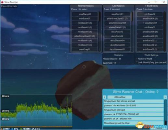Select statueSlime01 (1) in Last Objects

click(x=117, y=27)
